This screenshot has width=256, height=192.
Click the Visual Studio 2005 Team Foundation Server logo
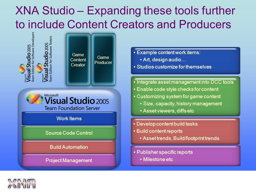point(67,102)
